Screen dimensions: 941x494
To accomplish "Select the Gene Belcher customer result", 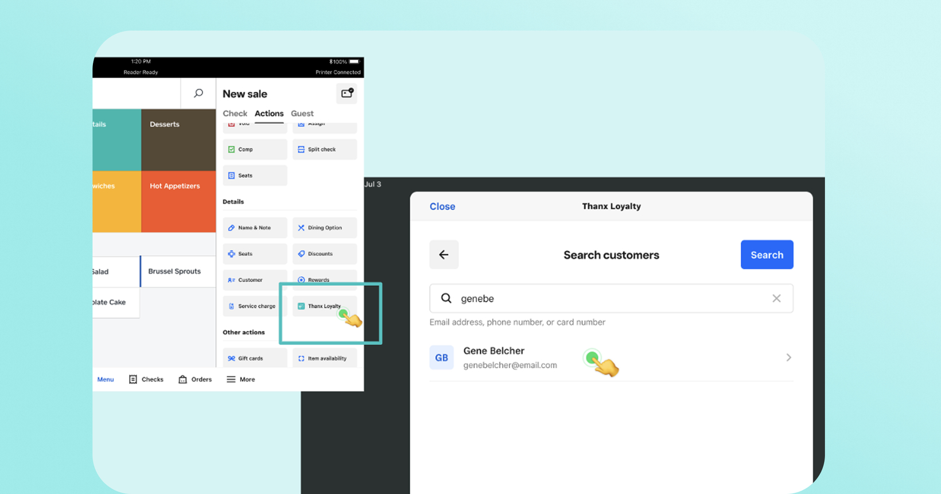I will 612,357.
